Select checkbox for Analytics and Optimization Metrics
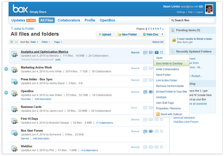Viewport: 224px width, 156px height. 162,52
